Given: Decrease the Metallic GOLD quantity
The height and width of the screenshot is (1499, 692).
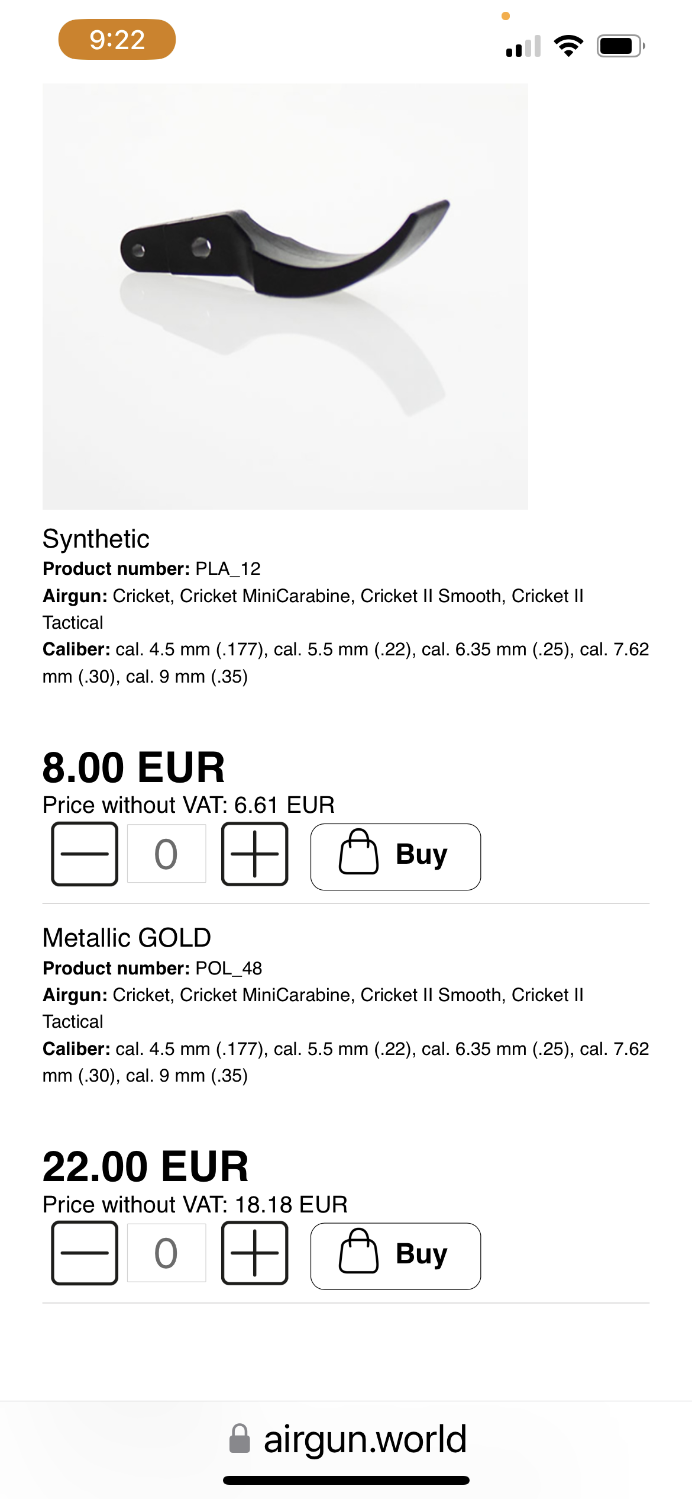Looking at the screenshot, I should click(x=85, y=1253).
